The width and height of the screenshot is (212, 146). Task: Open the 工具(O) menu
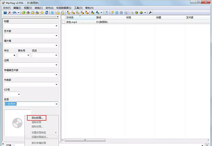78,8
